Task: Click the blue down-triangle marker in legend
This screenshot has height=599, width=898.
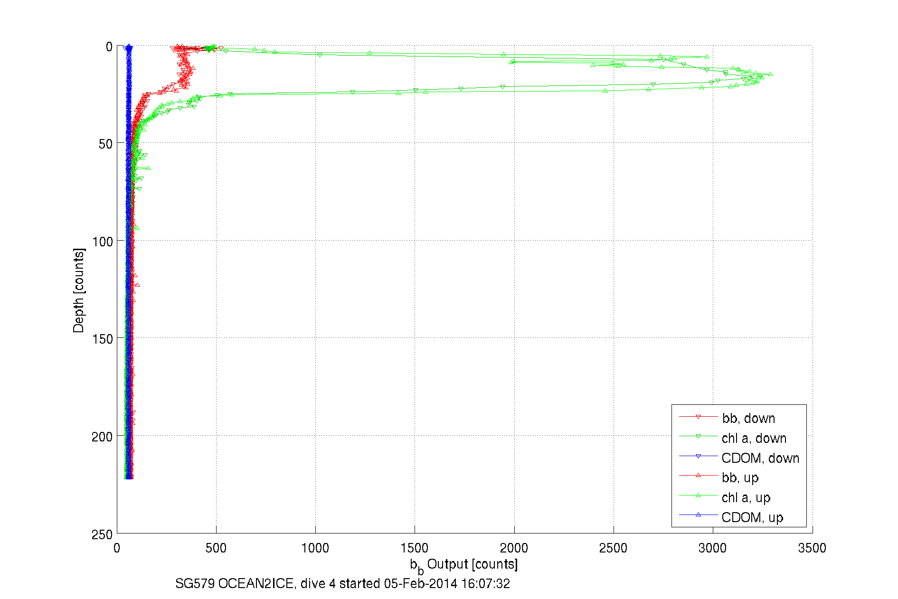Action: [x=698, y=456]
